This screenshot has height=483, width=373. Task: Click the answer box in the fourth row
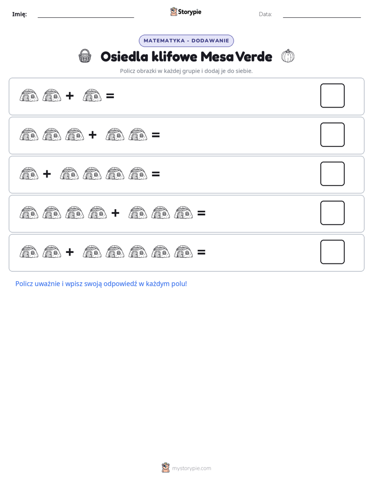pyautogui.click(x=332, y=213)
